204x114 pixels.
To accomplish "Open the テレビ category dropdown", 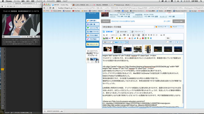I will tap(177, 27).
